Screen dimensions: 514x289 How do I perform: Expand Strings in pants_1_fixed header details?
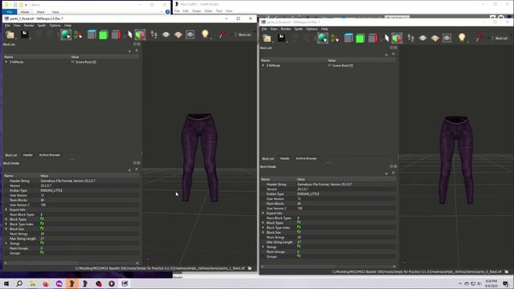coord(6,243)
